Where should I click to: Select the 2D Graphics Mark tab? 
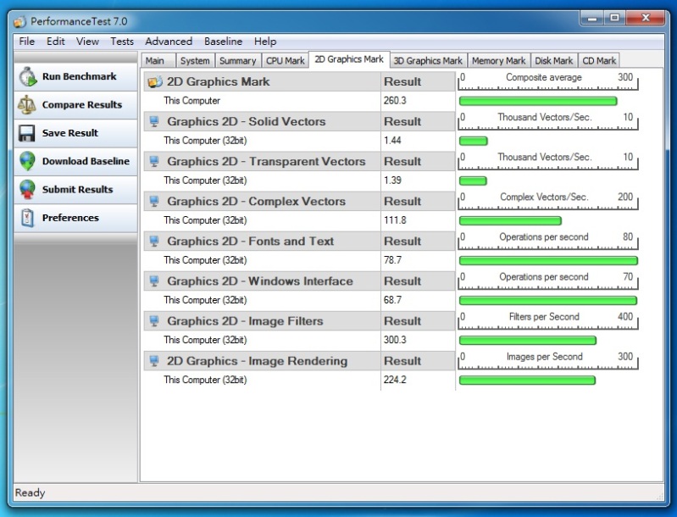(349, 59)
